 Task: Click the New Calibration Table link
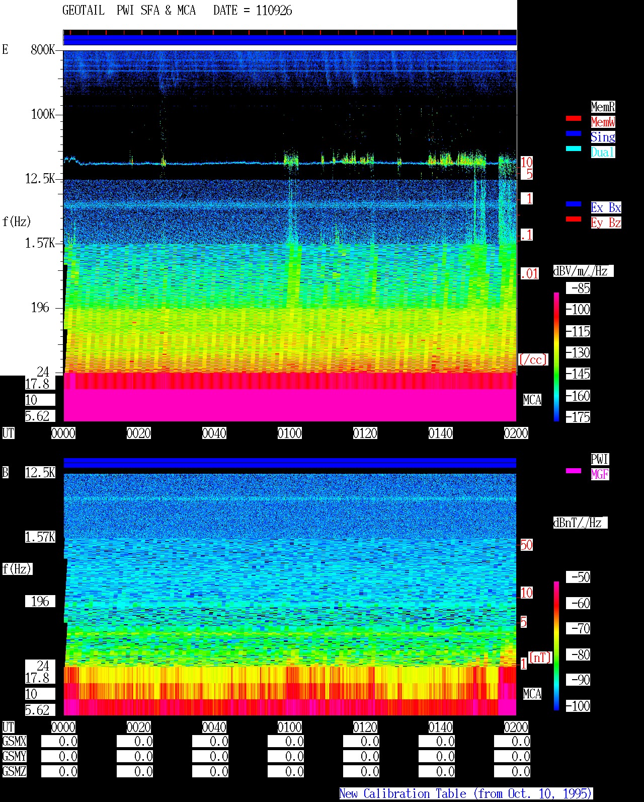click(x=466, y=794)
